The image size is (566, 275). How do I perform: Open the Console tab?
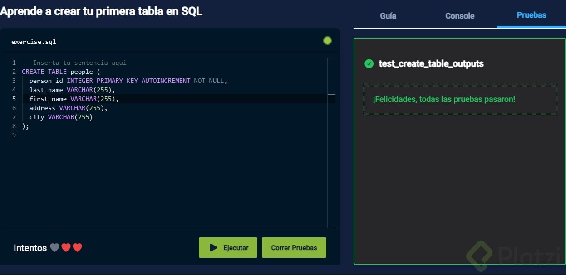pos(460,16)
